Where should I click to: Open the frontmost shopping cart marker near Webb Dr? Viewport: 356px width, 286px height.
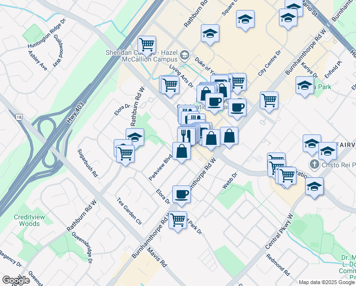287,177
